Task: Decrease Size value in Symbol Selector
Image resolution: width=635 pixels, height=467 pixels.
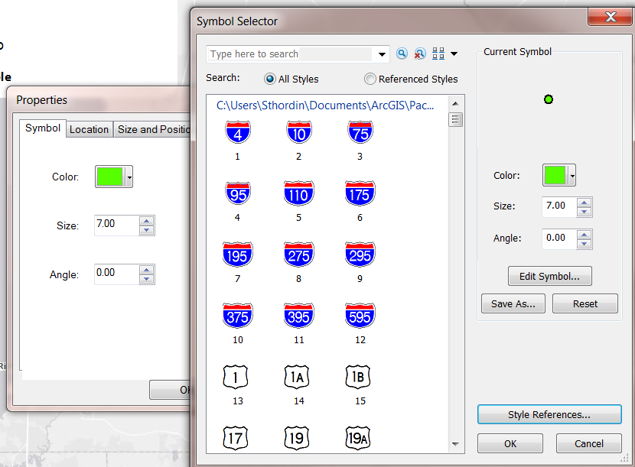Action: (584, 212)
